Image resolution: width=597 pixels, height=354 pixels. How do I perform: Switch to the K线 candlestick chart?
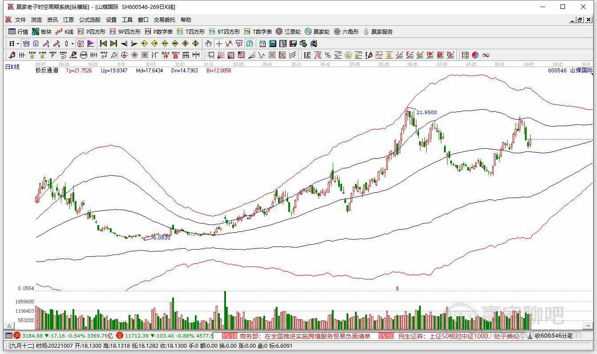(65, 32)
